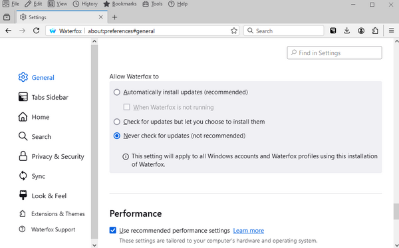This screenshot has height=248, width=399.
Task: Toggle When Waterfox is not running checkbox
Action: 127,107
